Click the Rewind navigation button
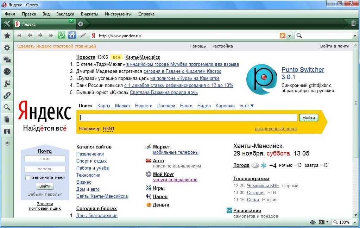The width and height of the screenshot is (360, 228). click(x=19, y=35)
